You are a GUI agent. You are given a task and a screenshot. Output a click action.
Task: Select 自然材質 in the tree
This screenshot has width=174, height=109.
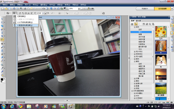tap(142, 37)
